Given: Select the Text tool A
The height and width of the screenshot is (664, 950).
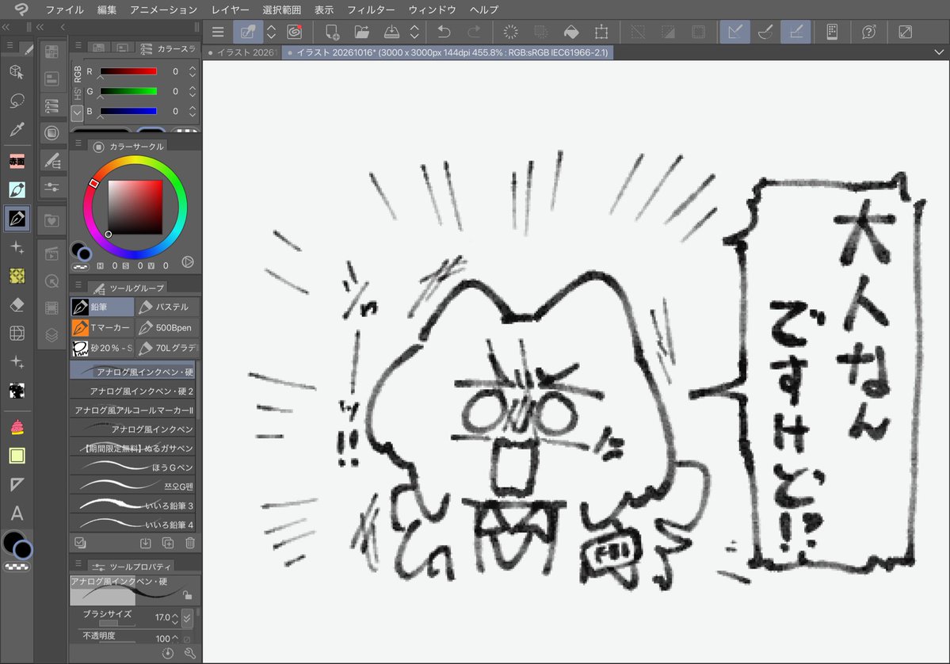Looking at the screenshot, I should coord(17,513).
